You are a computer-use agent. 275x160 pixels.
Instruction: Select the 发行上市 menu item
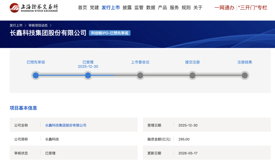111,8
